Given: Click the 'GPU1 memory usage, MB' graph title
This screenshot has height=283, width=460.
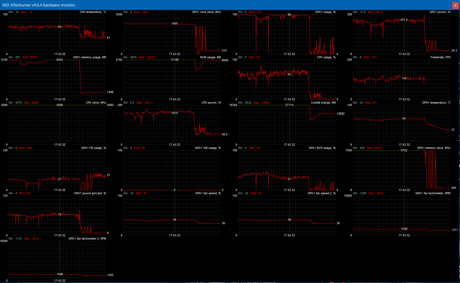Looking at the screenshot, I should coord(89,57).
